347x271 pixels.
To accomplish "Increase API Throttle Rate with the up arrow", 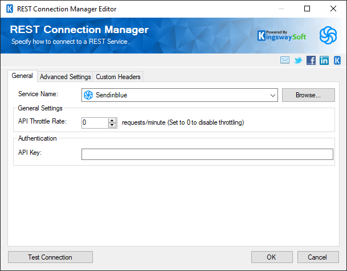I will click(x=112, y=120).
